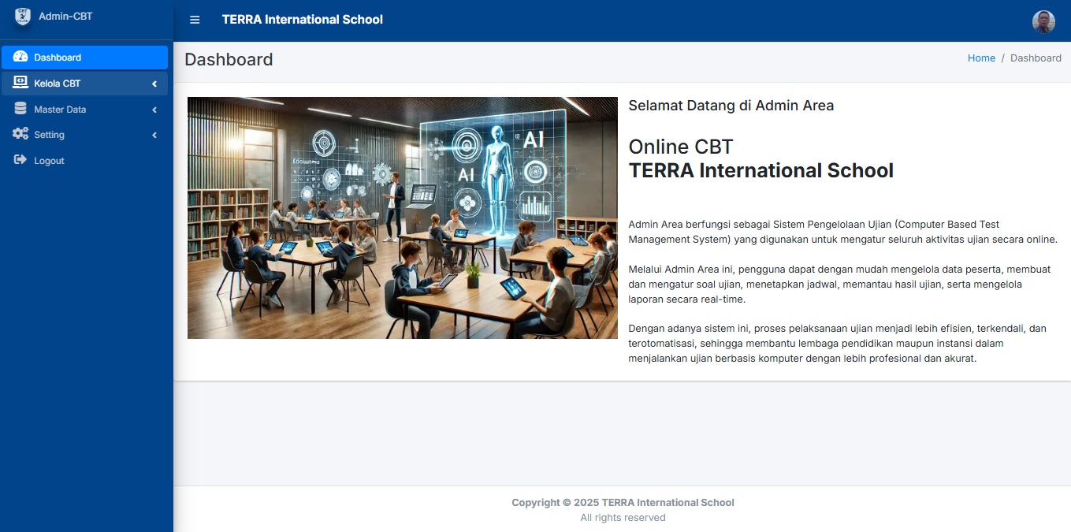Image resolution: width=1071 pixels, height=532 pixels.
Task: Select the Dashboard speedometer icon
Action: point(19,57)
